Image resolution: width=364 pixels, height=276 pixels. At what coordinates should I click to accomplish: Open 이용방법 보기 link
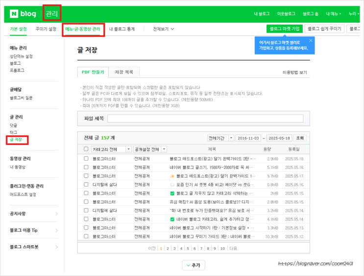[x=294, y=73]
